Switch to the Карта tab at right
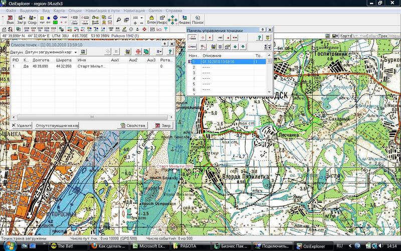 pos(346,36)
